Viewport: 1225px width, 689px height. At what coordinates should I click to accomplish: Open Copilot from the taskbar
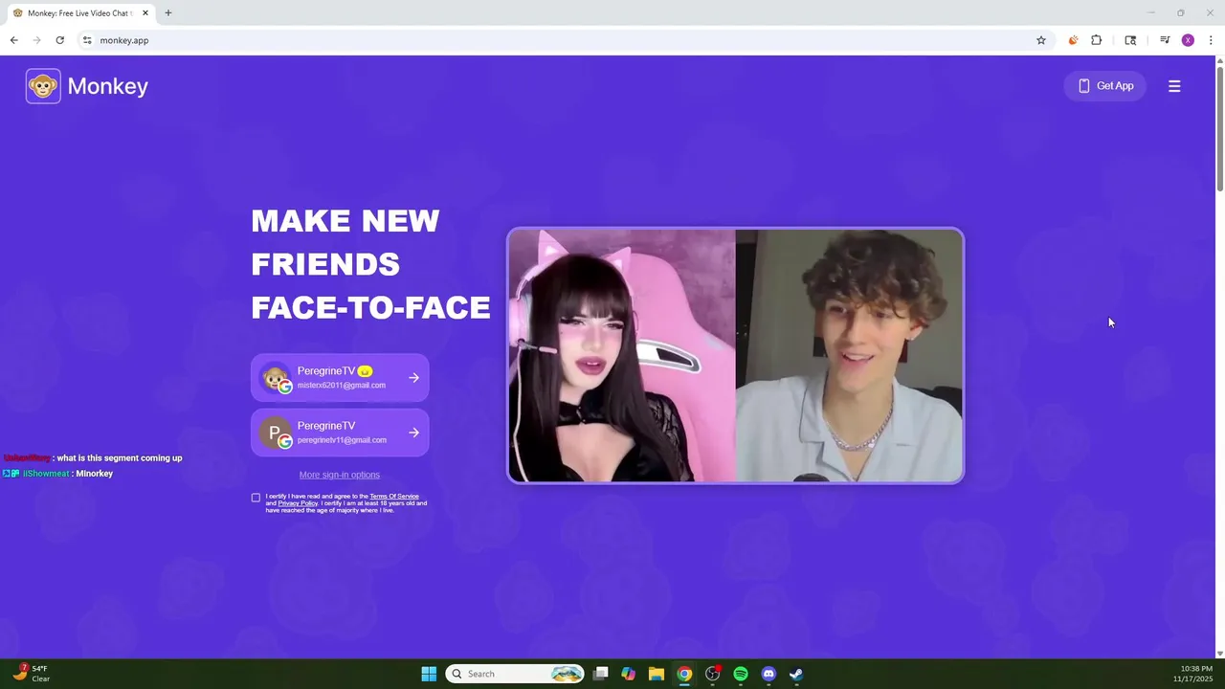pyautogui.click(x=628, y=674)
